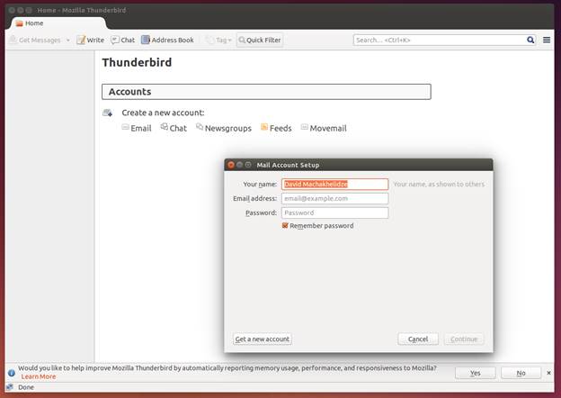Uncheck the Remember password checkbox
The width and height of the screenshot is (561, 398).
(285, 225)
